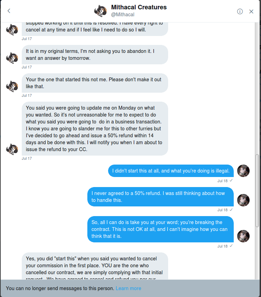Viewport: 261px width, 297px height.
Task: Open the "Learn more" link
Action: pos(128,288)
